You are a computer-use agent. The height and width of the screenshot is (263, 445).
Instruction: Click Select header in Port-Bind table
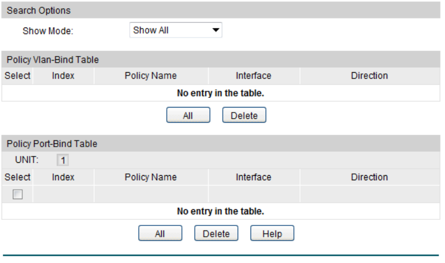pyautogui.click(x=17, y=177)
